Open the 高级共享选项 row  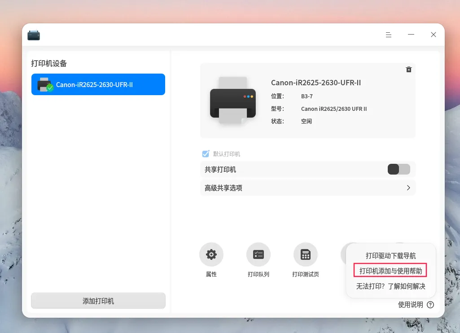pos(308,188)
